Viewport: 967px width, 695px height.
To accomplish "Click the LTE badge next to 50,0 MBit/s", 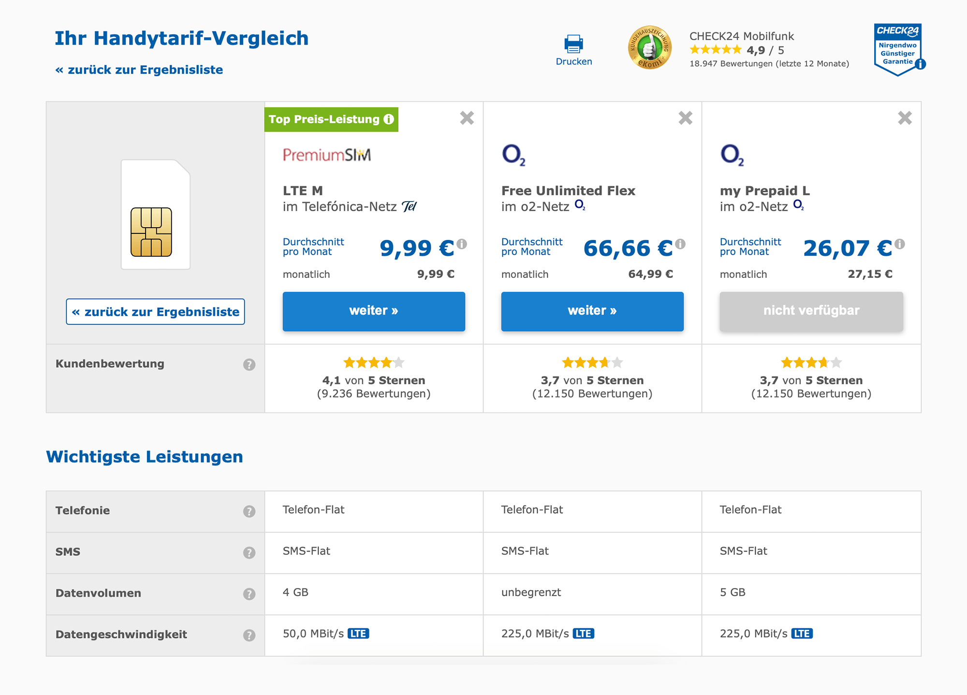I will point(358,634).
